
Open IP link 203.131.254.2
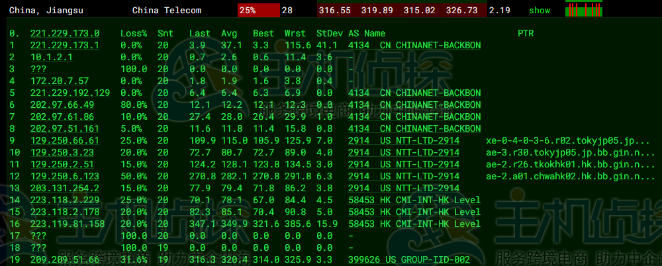pos(65,188)
